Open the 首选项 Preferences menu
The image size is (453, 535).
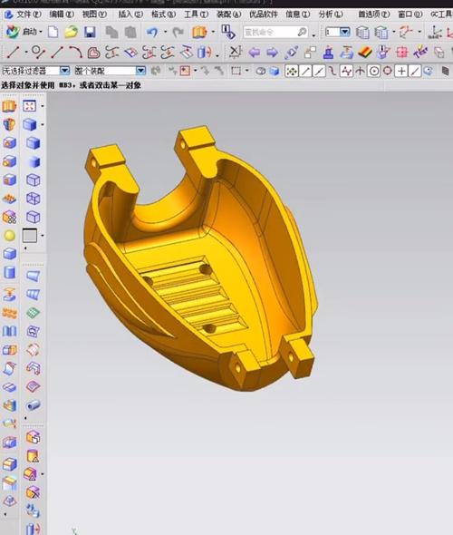[373, 15]
